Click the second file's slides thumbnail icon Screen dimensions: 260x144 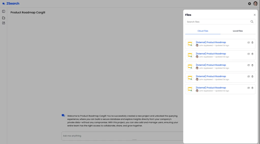click(x=190, y=55)
